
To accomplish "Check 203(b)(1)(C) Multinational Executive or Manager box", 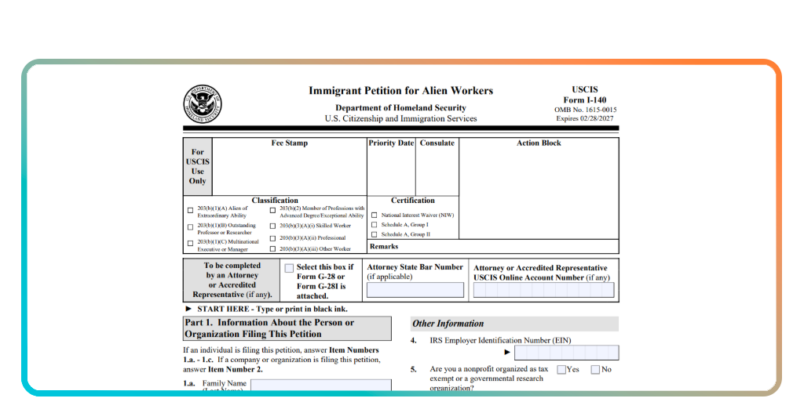I will coord(191,244).
